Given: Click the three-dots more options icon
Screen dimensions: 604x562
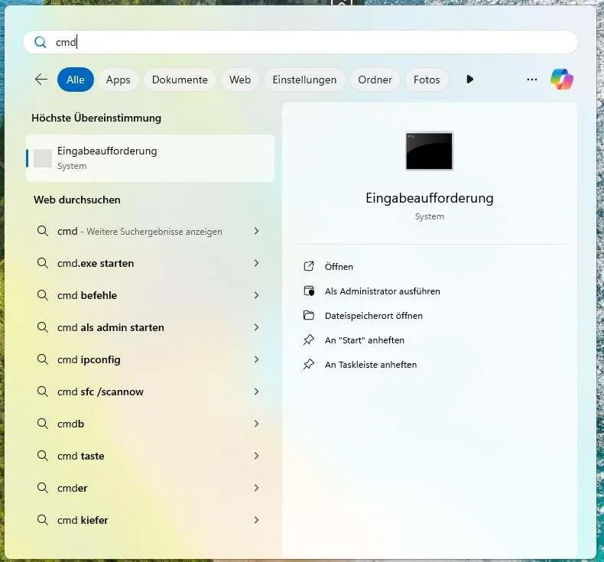Looking at the screenshot, I should 532,80.
